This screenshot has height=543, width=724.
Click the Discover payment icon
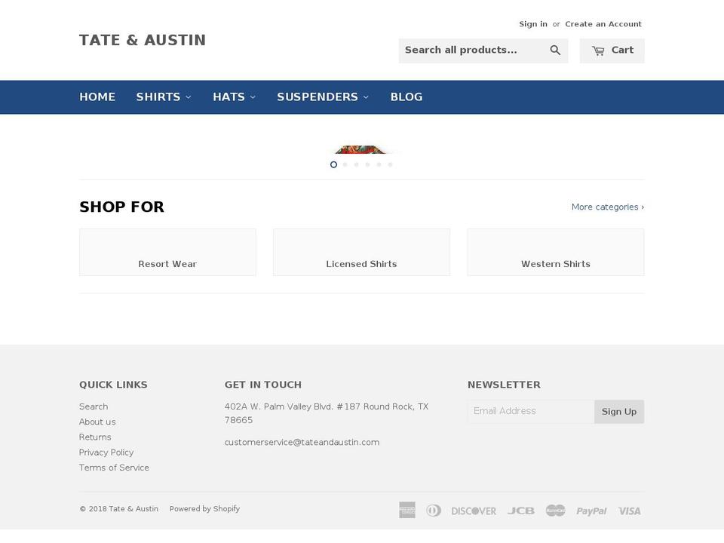[x=474, y=511]
